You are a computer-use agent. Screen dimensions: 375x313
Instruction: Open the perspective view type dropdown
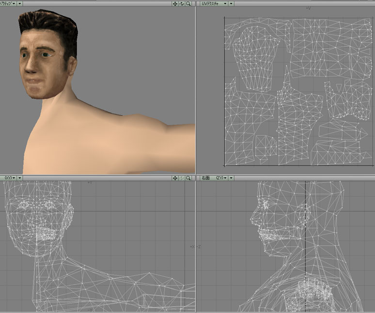coord(8,3)
